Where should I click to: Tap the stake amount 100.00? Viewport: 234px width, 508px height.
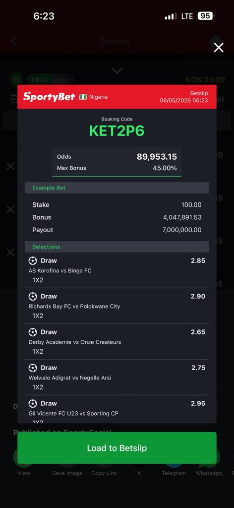point(191,205)
